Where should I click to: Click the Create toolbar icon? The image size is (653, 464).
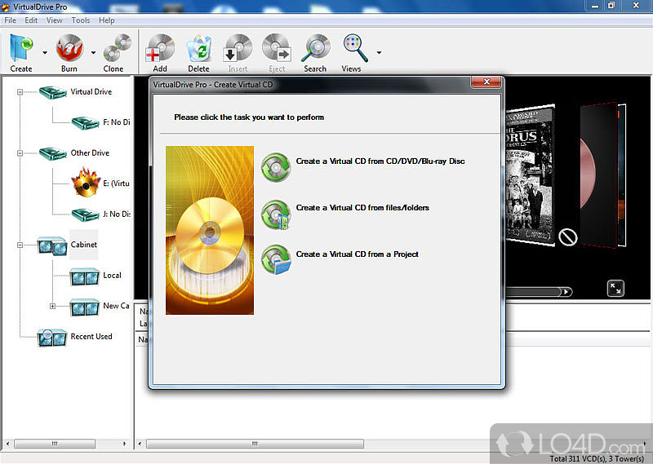tap(21, 49)
